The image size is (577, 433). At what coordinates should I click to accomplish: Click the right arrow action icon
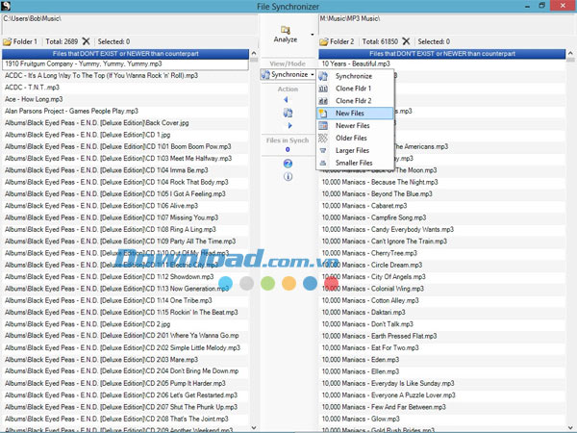[x=286, y=125]
